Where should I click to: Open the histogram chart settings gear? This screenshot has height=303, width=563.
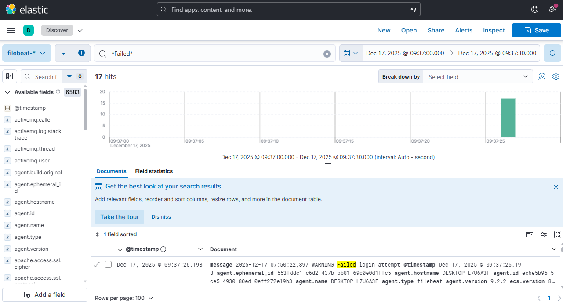(556, 76)
